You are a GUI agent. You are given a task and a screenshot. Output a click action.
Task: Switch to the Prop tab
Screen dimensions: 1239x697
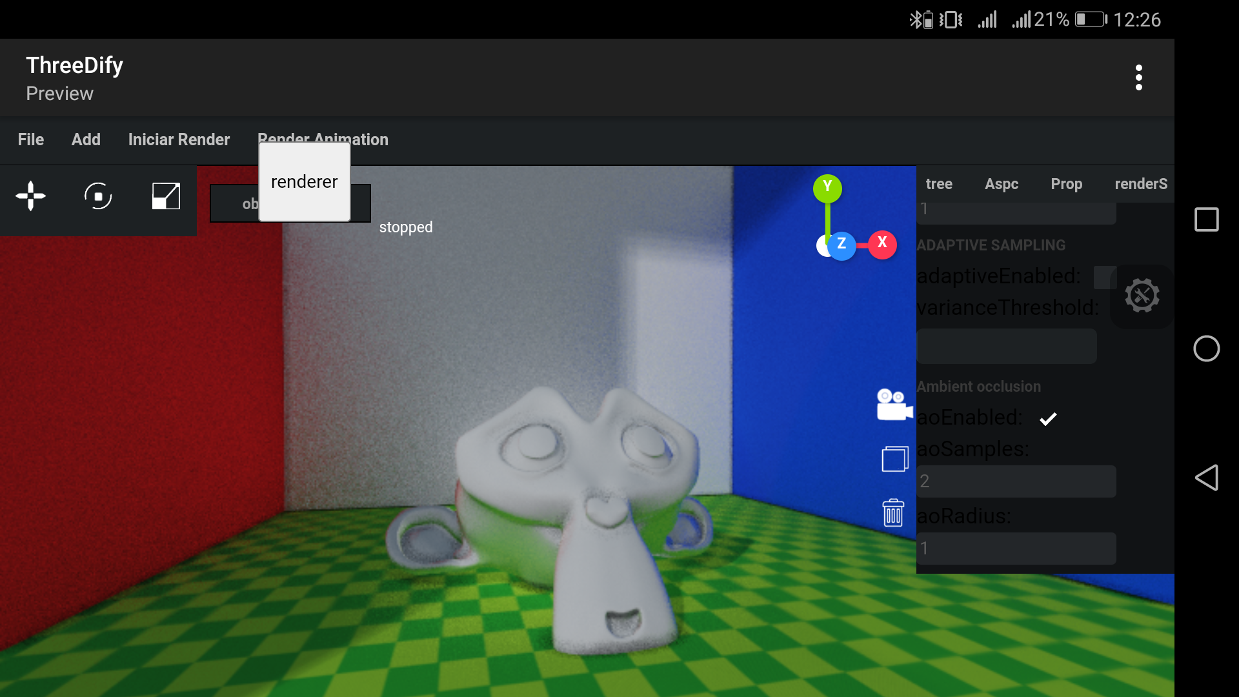click(x=1066, y=184)
